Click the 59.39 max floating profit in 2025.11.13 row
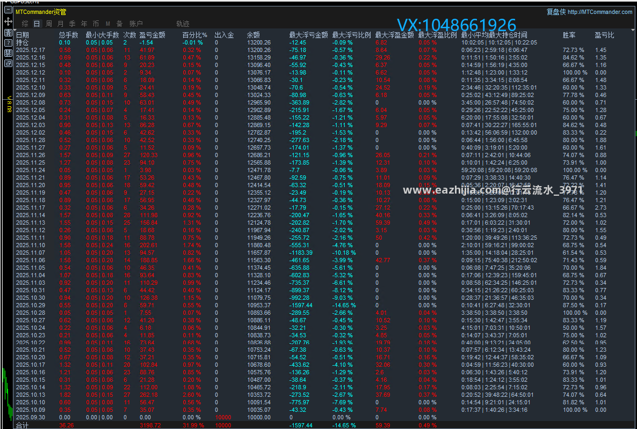 (x=383, y=223)
